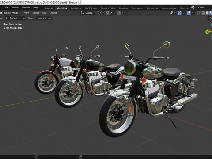The height and width of the screenshot is (159, 212).
Task: Toggle the magnet snap icon
Action: coord(107,13)
